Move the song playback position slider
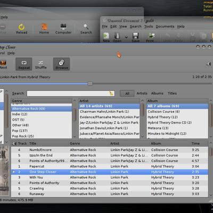213x213 pixels. tap(90, 84)
